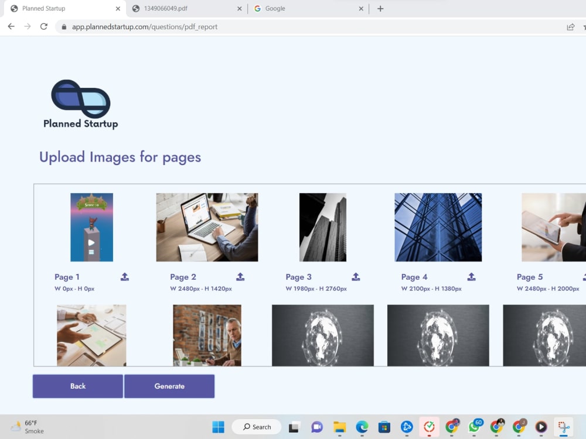Click the address bar URL

coord(145,27)
